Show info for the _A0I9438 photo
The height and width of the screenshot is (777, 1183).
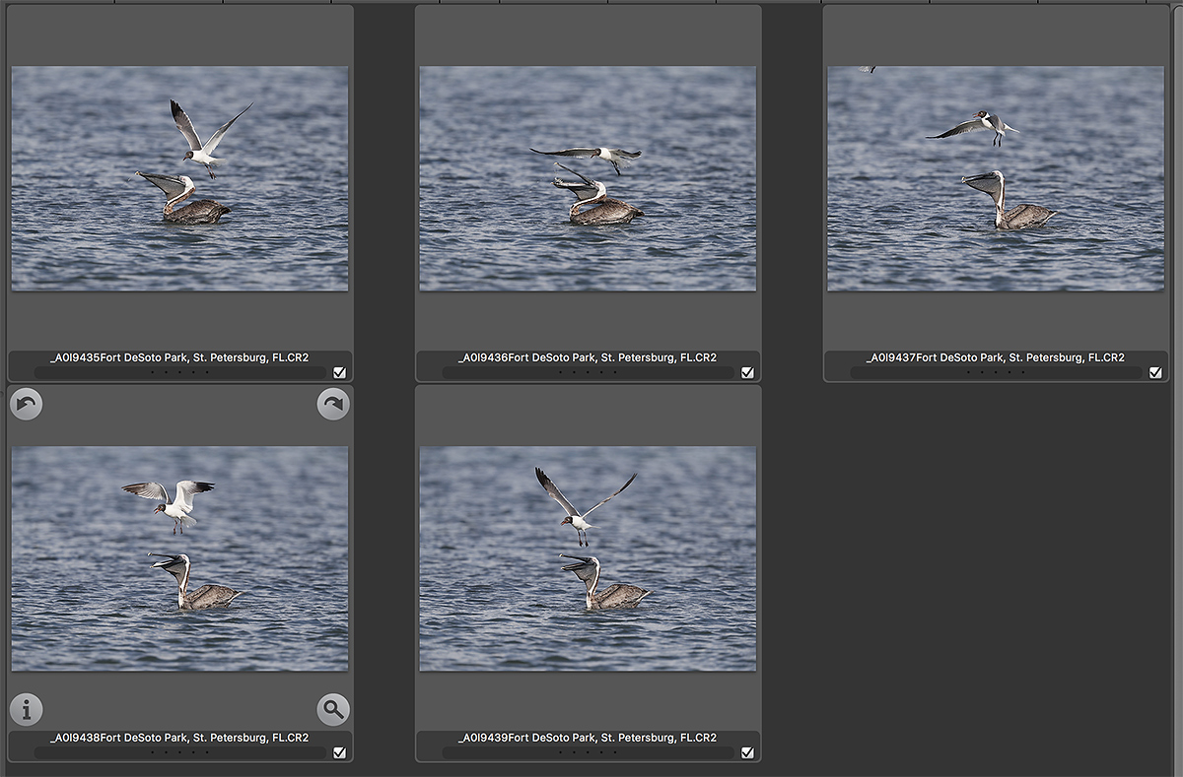coord(27,709)
